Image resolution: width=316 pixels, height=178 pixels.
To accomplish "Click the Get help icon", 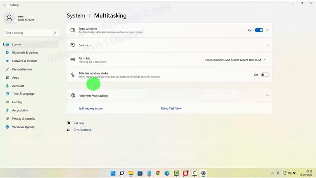I will [69, 123].
